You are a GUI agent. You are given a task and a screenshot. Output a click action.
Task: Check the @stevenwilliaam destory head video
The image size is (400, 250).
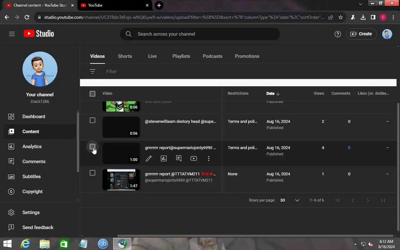[x=92, y=120]
